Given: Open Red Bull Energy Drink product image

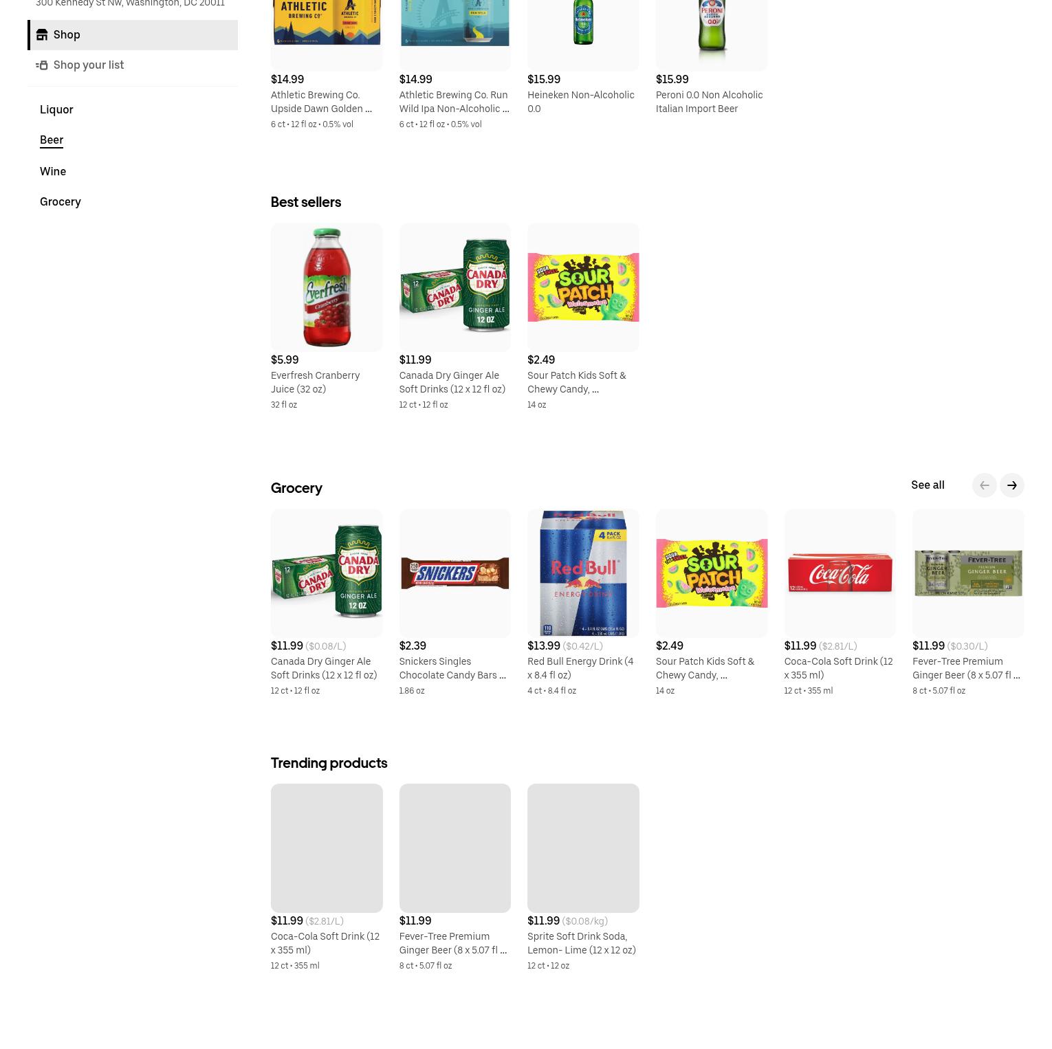Looking at the screenshot, I should 583,573.
